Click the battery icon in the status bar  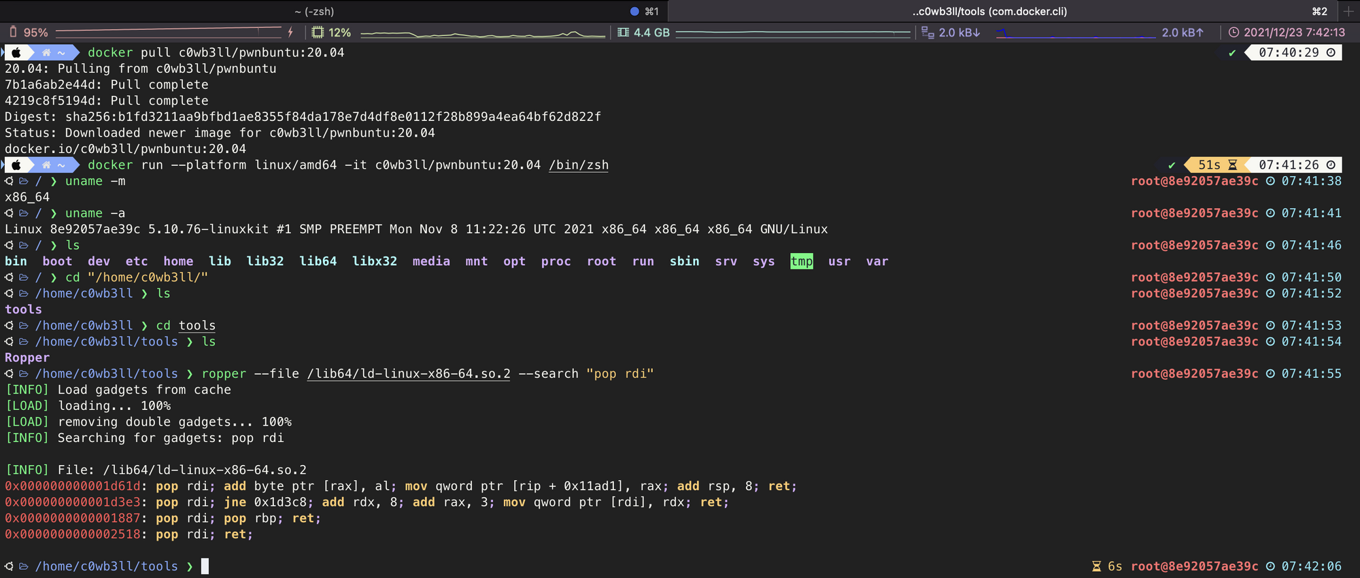click(x=13, y=32)
